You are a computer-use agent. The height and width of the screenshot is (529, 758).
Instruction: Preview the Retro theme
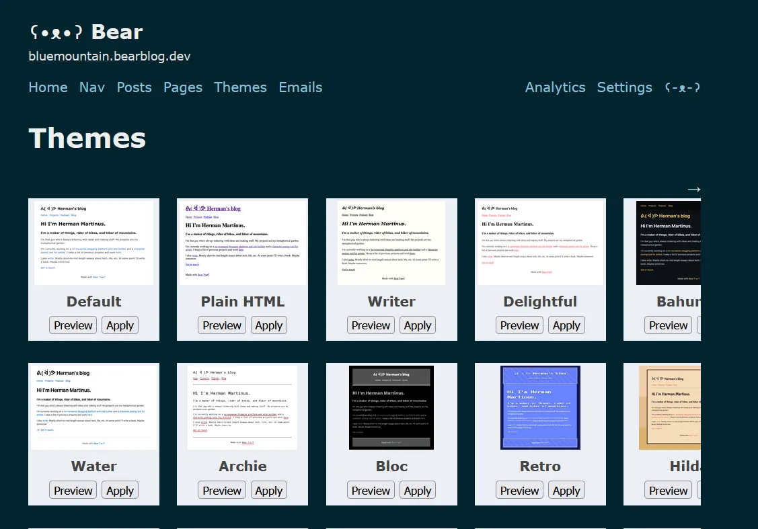point(519,491)
